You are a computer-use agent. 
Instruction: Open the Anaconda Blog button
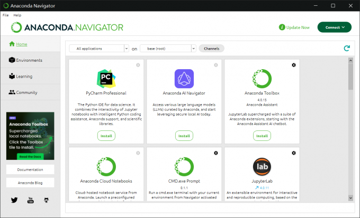[x=30, y=183]
